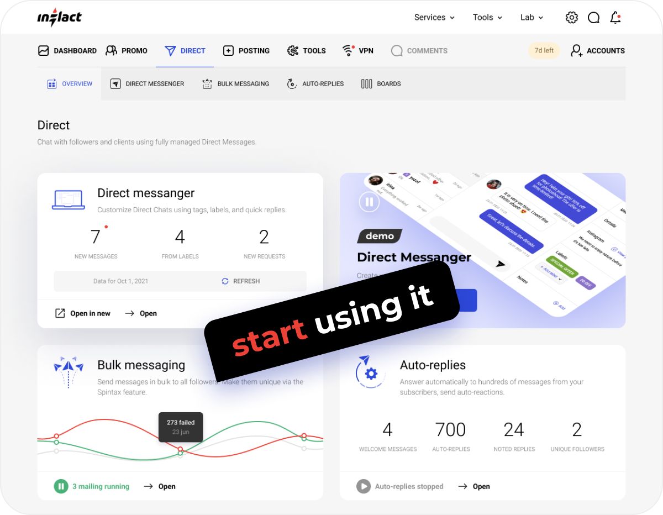Click the 273 failed chart tooltip
Screen dimensions: 663x515
coord(181,427)
